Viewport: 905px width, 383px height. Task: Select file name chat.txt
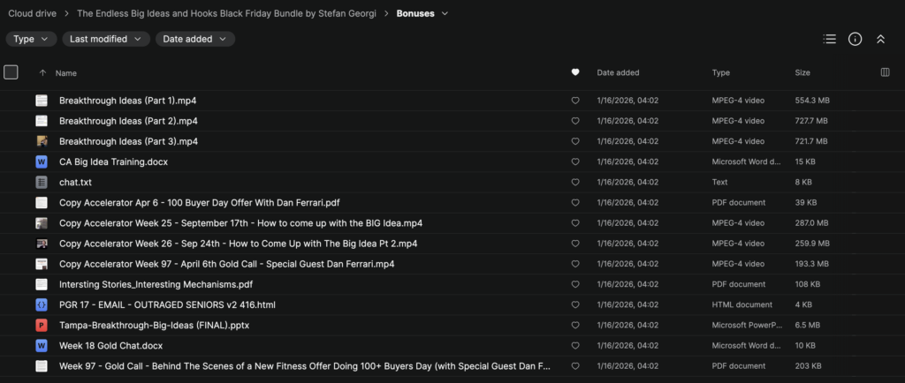[x=76, y=182]
